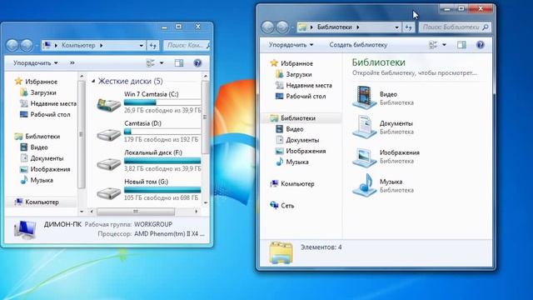The image size is (533, 300).
Task: Show hidden toolbar commands chevron in Компьютер
Action: click(x=72, y=63)
